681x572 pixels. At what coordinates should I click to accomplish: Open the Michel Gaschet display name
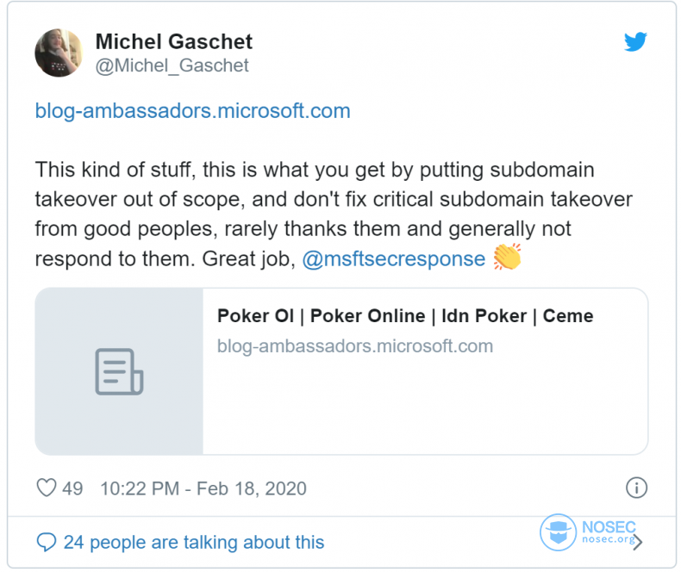173,40
